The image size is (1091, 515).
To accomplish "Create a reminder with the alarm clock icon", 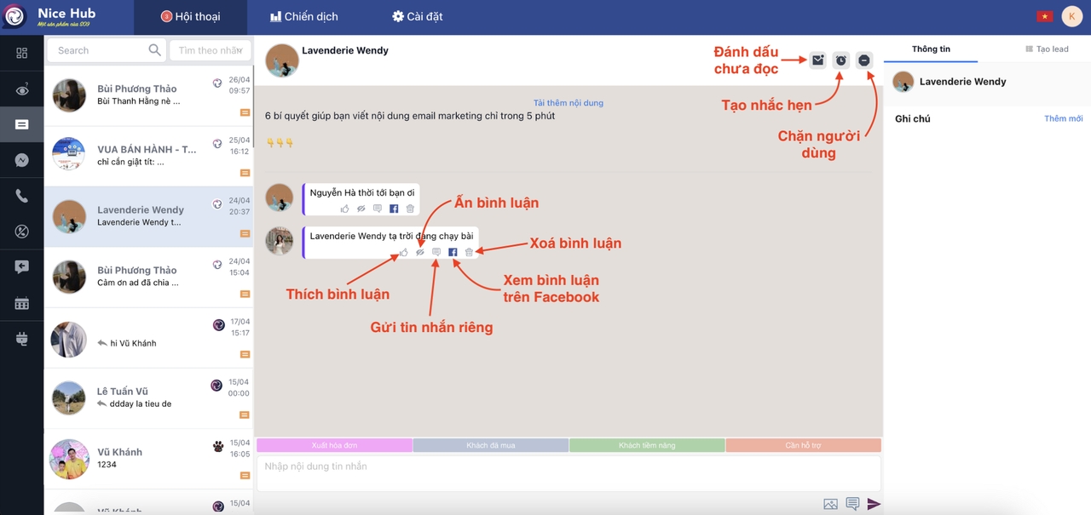I will (841, 60).
